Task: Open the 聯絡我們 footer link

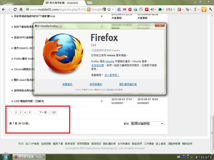Action: tap(137, 144)
